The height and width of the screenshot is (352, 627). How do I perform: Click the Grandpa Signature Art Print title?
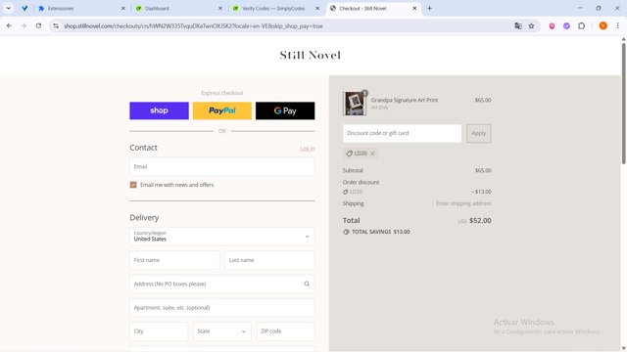(405, 100)
